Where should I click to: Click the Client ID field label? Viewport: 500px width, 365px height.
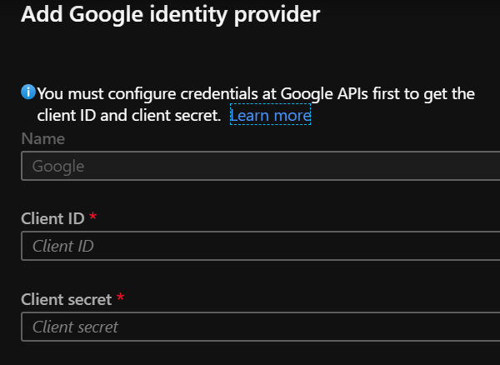click(52, 218)
